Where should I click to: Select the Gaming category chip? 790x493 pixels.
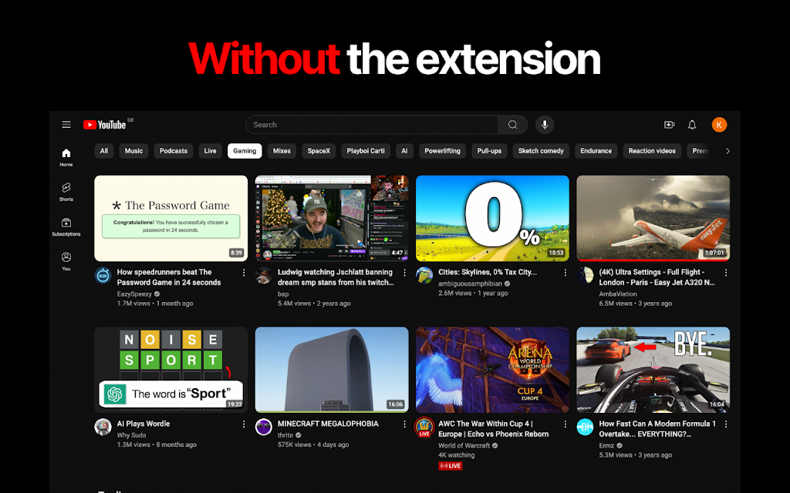pos(245,151)
